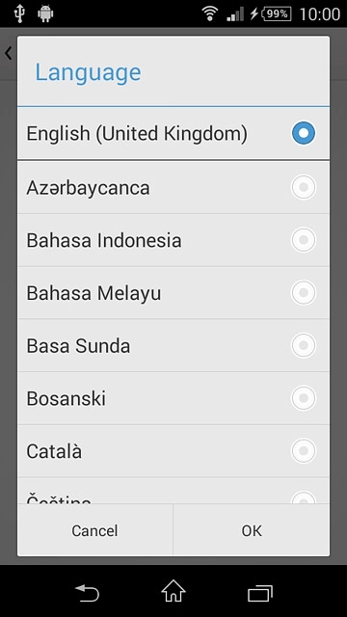This screenshot has height=617, width=347.
Task: Tap the battery 99% indicator icon
Action: [277, 14]
